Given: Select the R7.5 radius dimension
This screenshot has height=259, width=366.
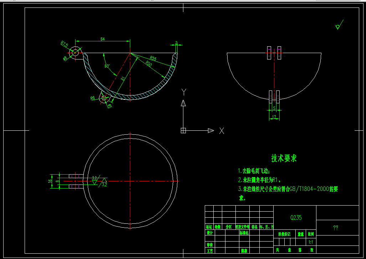Looking at the screenshot, I should [x=65, y=44].
